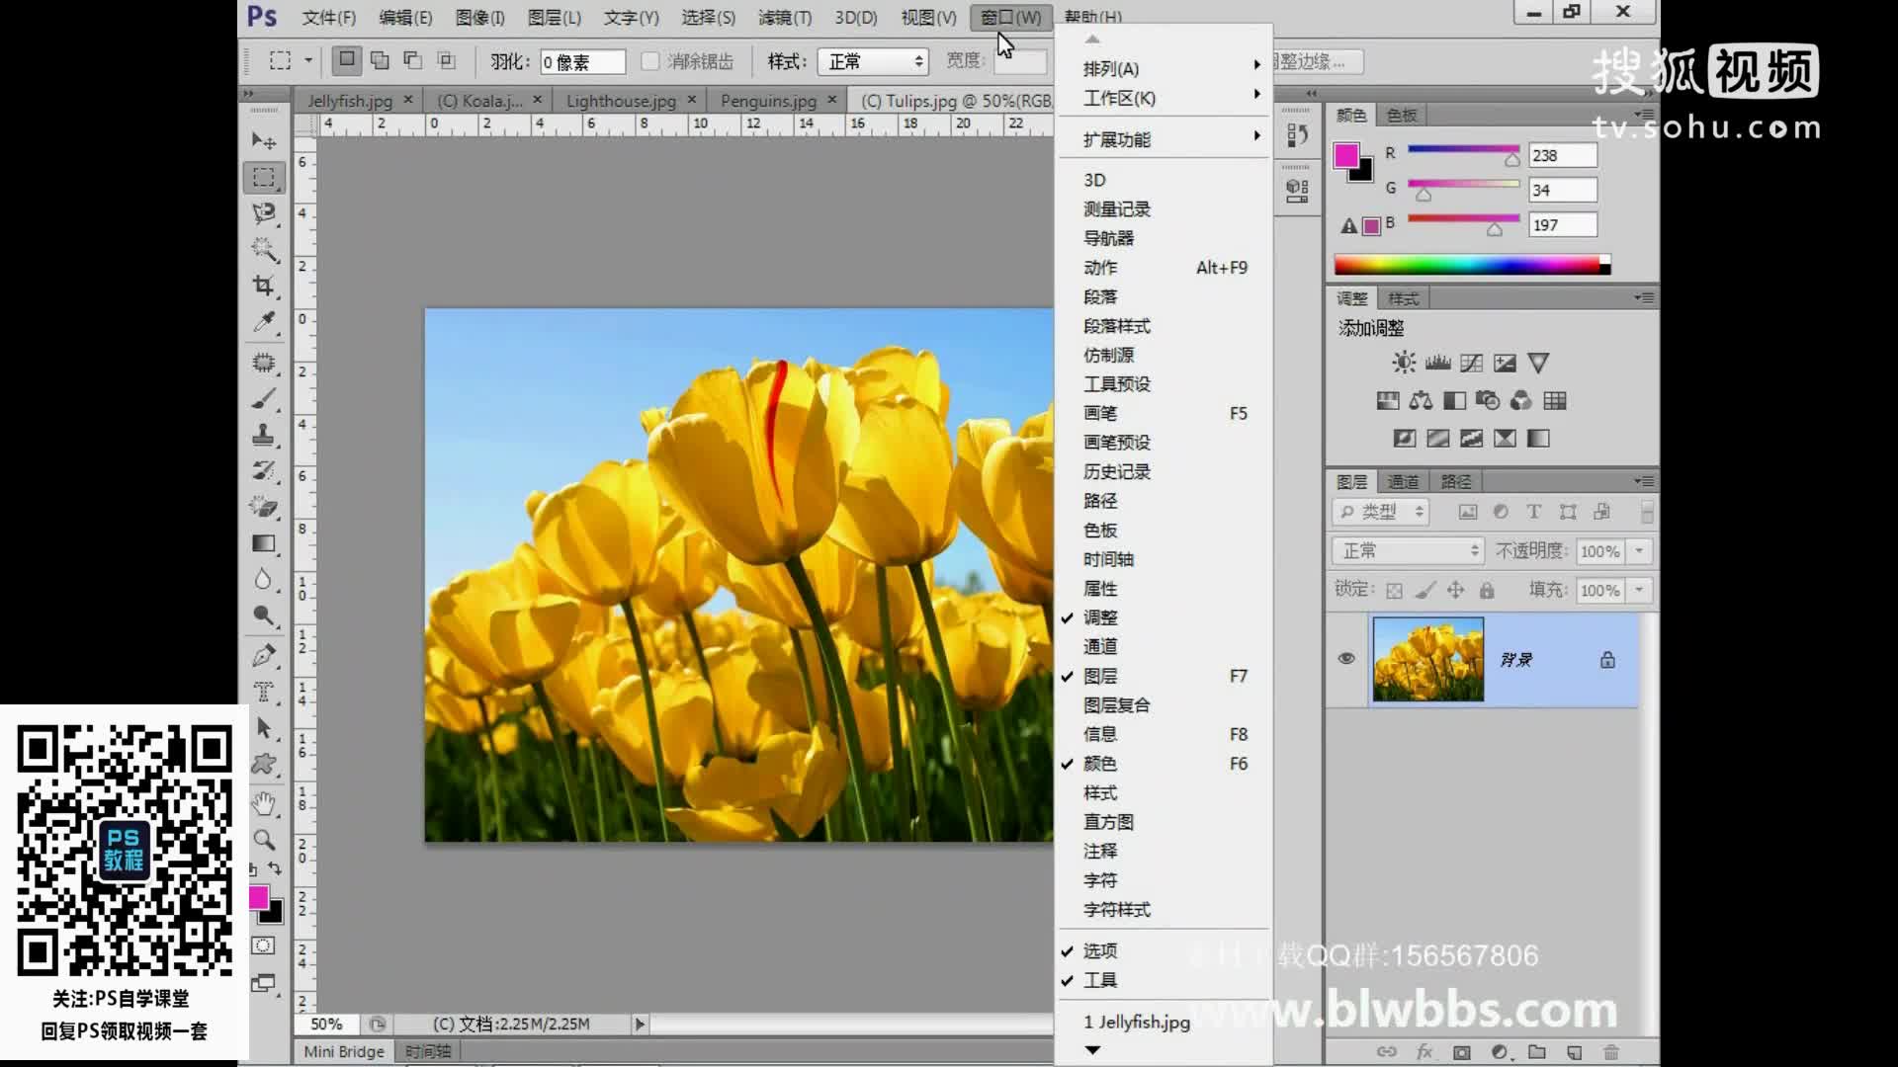
Task: Select the Zoom tool
Action: [x=263, y=840]
